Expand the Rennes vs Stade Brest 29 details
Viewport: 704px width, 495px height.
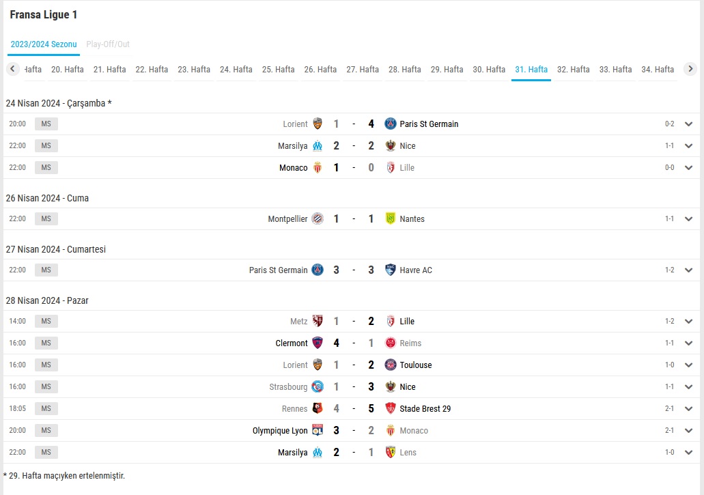689,408
